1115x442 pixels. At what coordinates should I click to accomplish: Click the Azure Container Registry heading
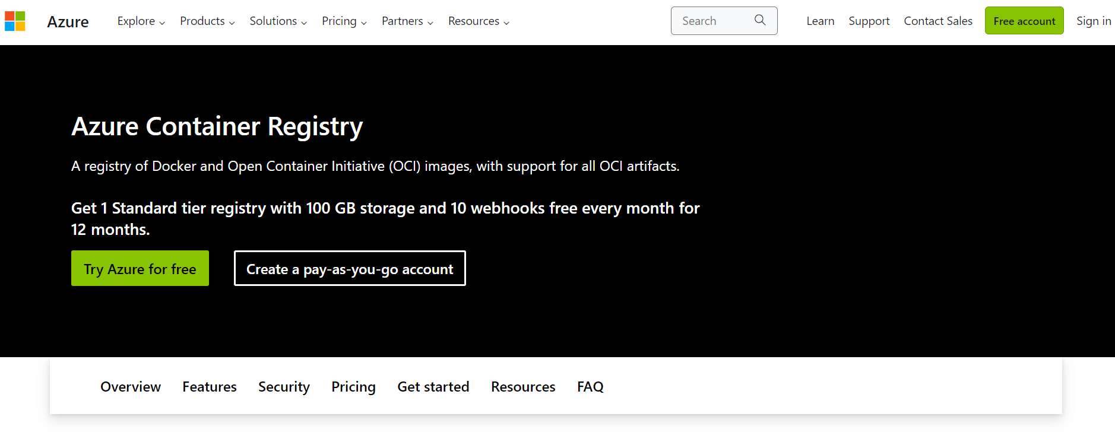pos(217,126)
